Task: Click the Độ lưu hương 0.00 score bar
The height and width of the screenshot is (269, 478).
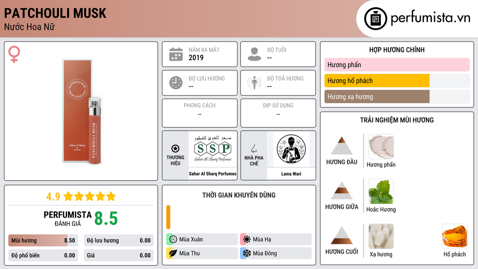Action: pos(119,241)
